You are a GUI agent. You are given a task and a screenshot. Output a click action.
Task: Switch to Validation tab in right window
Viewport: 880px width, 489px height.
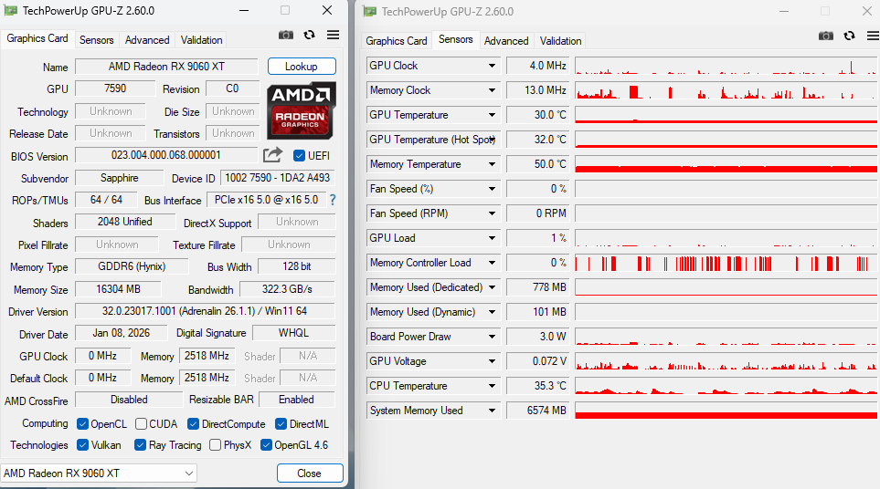click(561, 41)
